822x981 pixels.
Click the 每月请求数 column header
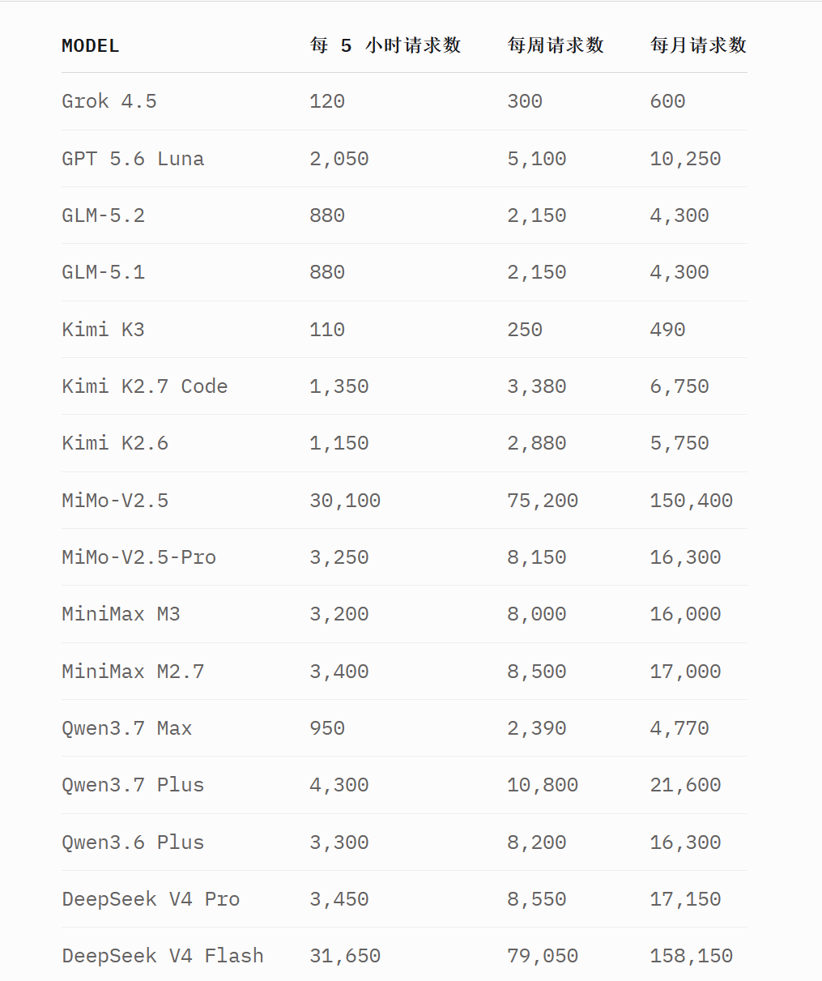[x=698, y=45]
